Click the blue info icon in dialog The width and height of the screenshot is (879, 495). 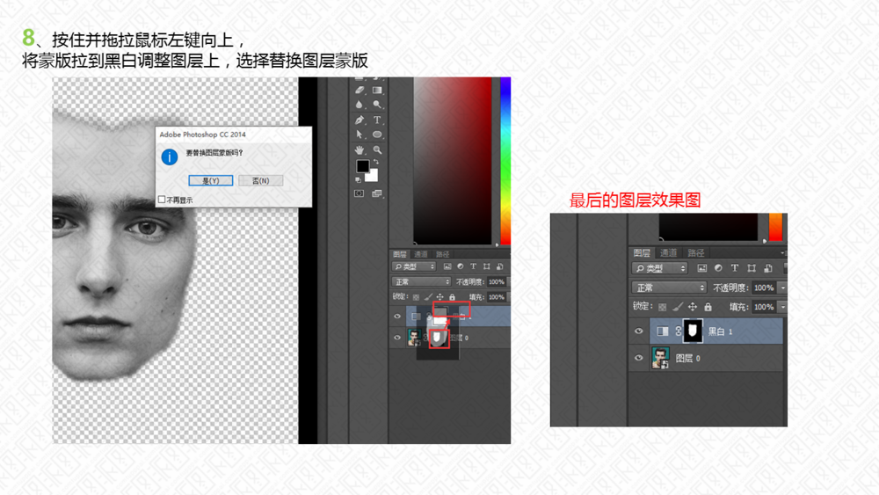(x=170, y=157)
